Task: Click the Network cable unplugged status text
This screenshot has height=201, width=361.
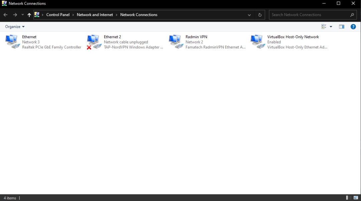Action: click(126, 42)
